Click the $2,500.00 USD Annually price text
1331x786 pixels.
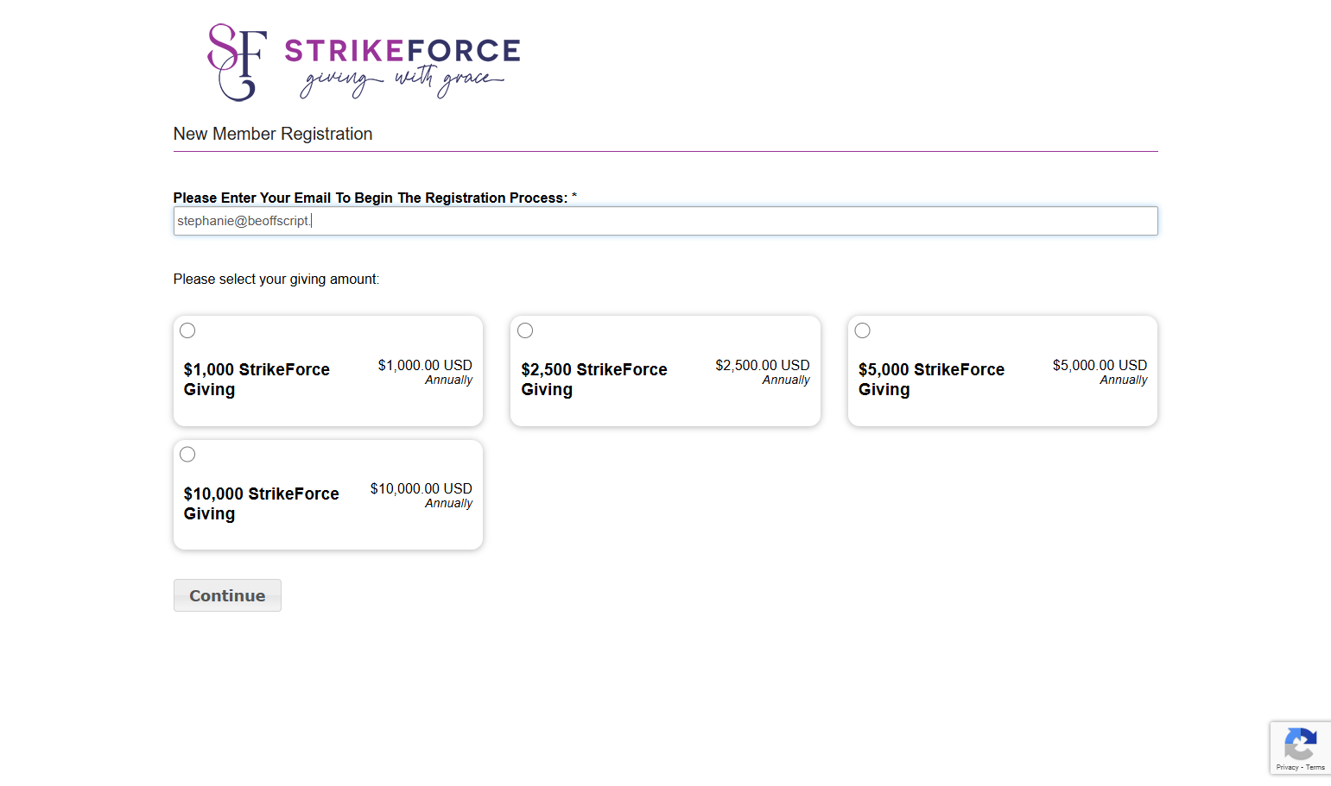(763, 372)
